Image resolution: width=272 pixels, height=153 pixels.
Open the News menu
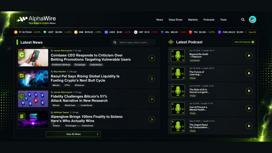click(x=160, y=20)
